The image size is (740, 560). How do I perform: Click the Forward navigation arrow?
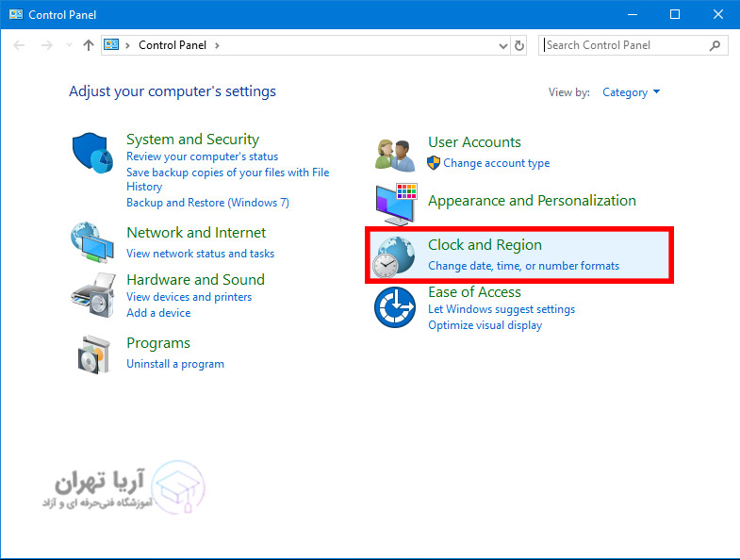tap(47, 45)
